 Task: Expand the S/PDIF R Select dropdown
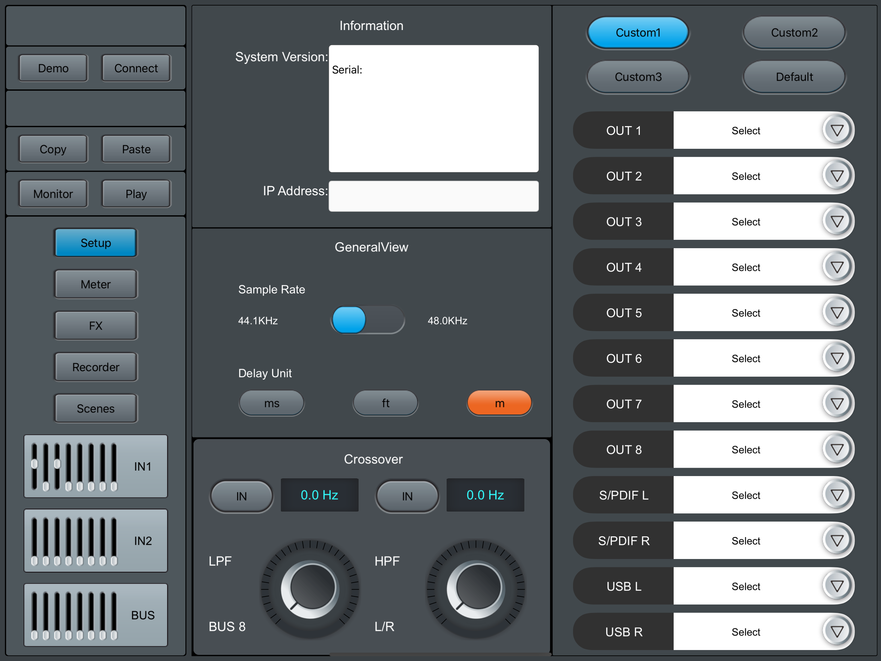[x=746, y=541]
